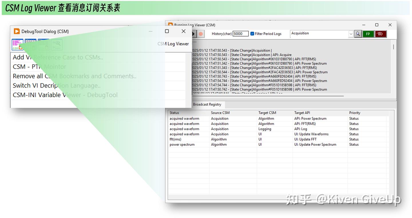Click the LabVIEW icon in DebugTool Dialog title bar
The height and width of the screenshot is (218, 412).
(x=17, y=31)
